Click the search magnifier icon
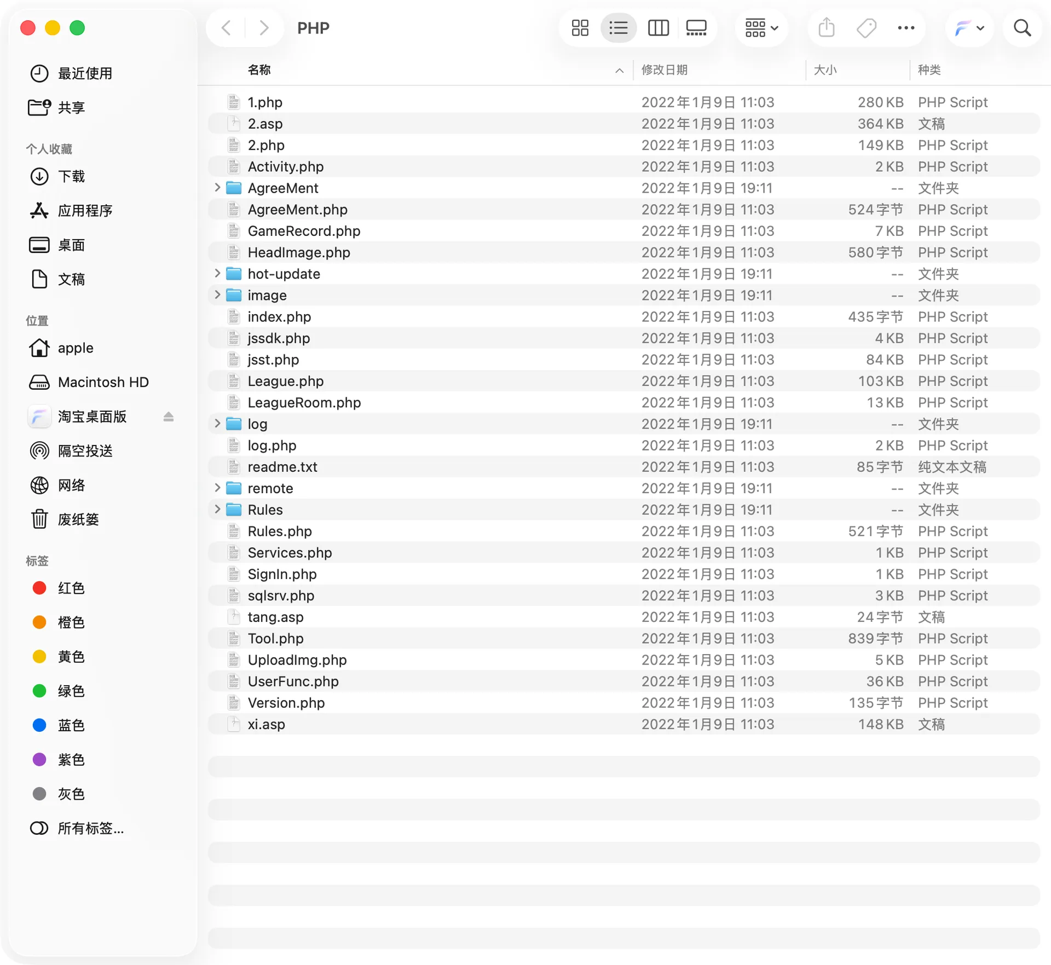The height and width of the screenshot is (965, 1051). (x=1022, y=28)
